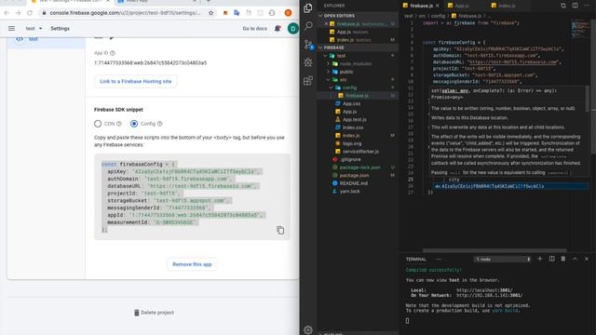This screenshot has width=596, height=335.
Task: Bookmark the page with the star icon
Action: (211, 13)
